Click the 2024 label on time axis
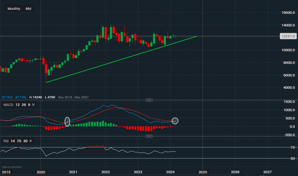The height and width of the screenshot is (176, 298). (170, 172)
